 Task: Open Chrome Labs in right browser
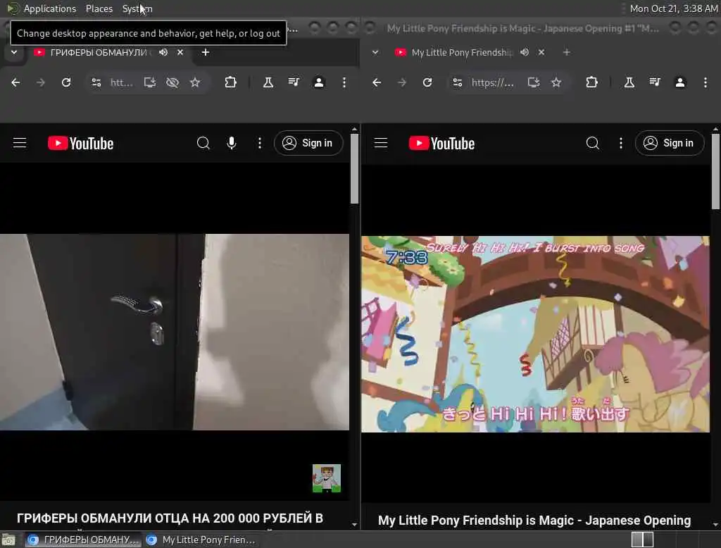pos(629,82)
